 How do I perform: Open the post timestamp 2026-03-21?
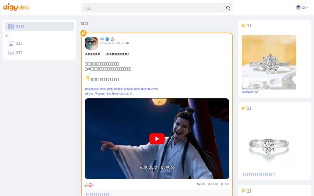[112, 44]
